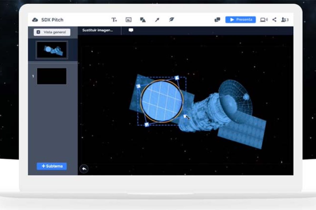
Task: View the collaborators icon showing 3
Action: pos(285,20)
